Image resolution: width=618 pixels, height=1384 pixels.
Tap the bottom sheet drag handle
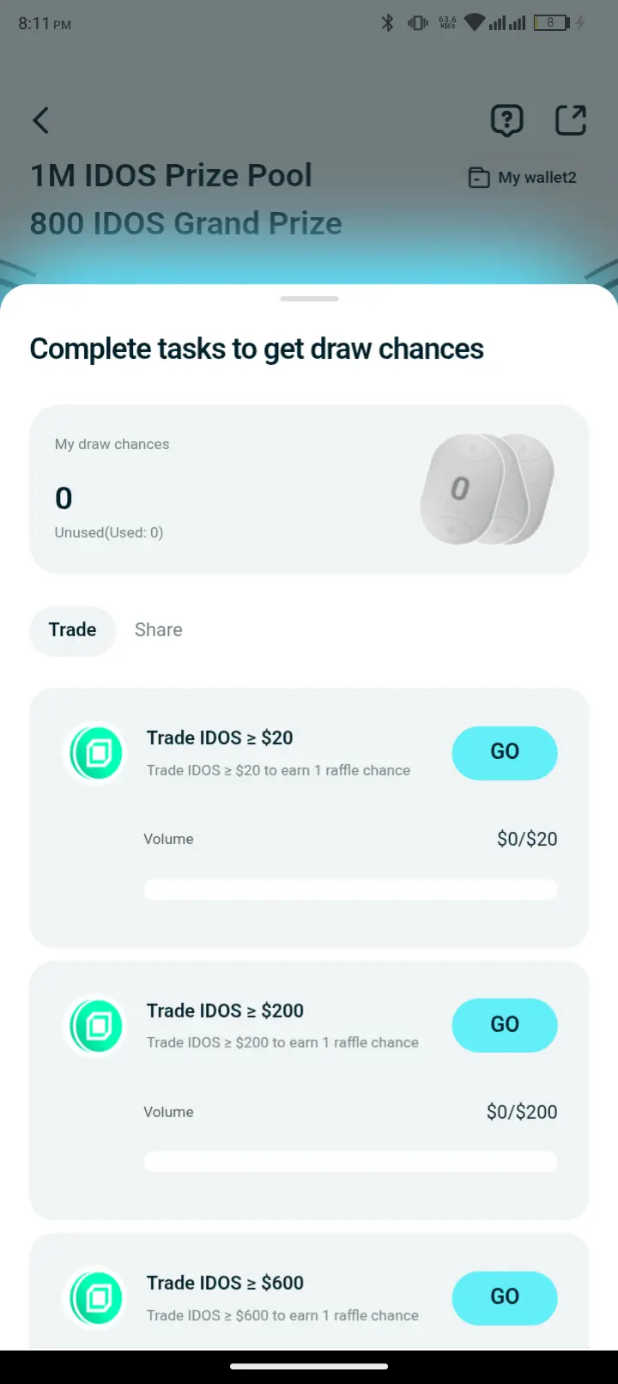pyautogui.click(x=309, y=299)
